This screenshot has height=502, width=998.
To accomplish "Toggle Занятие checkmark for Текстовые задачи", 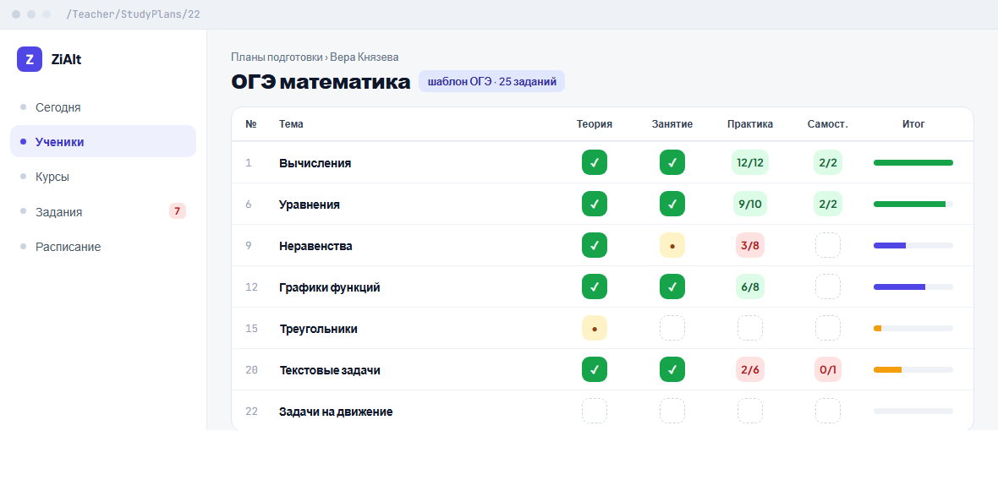I will point(672,369).
